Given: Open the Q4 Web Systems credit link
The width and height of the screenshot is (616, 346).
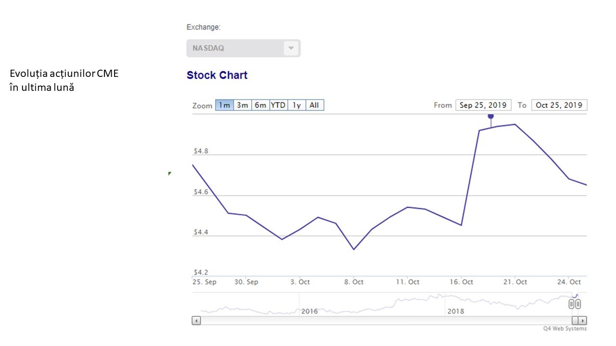Looking at the screenshot, I should click(x=565, y=329).
